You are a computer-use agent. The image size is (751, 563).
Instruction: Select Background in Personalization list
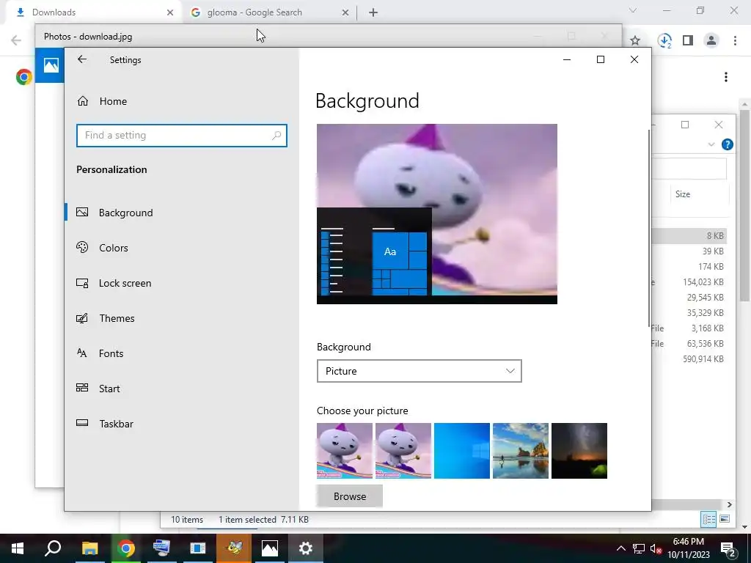tap(125, 213)
